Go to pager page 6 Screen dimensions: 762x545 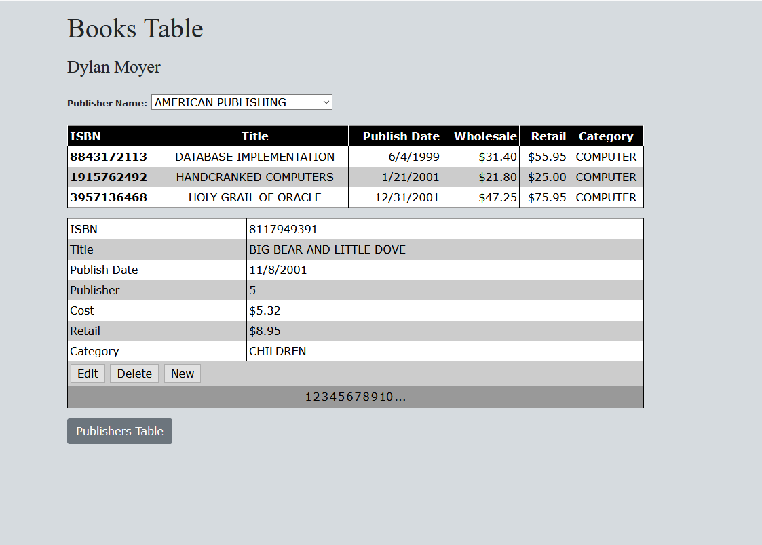pos(351,397)
